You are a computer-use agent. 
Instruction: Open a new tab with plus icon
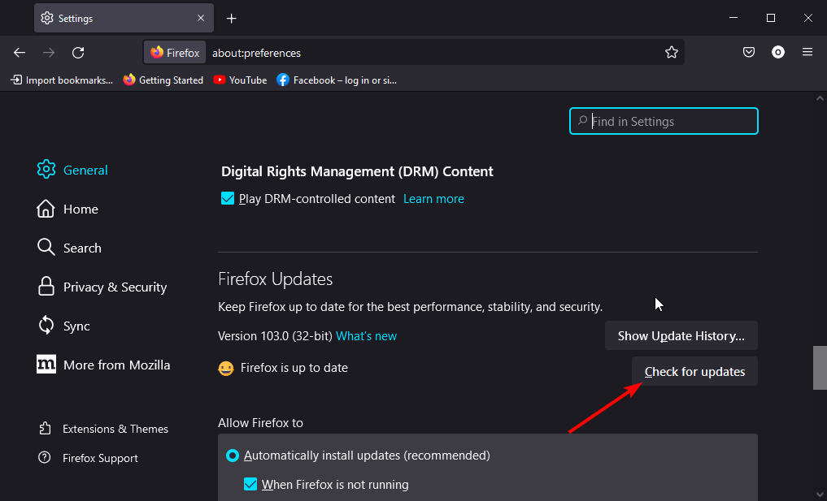pos(232,18)
